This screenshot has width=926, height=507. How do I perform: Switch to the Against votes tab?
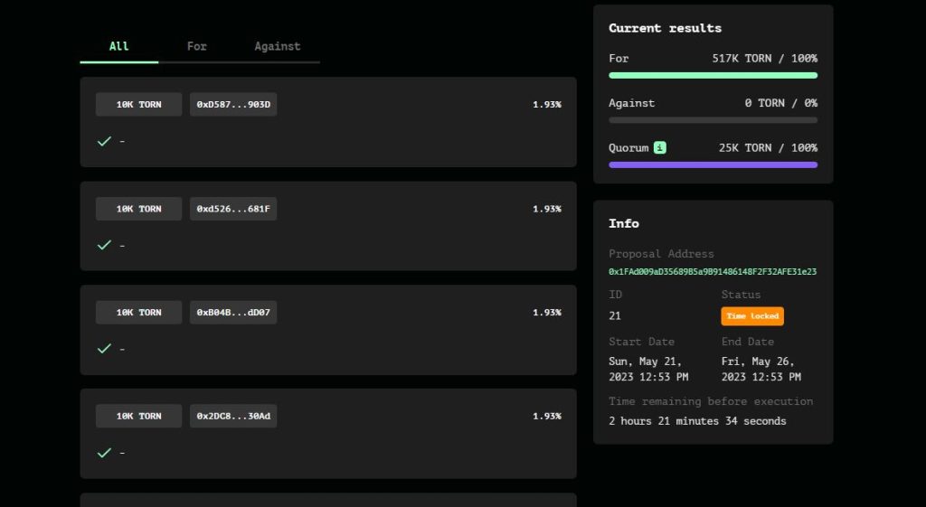tap(277, 46)
